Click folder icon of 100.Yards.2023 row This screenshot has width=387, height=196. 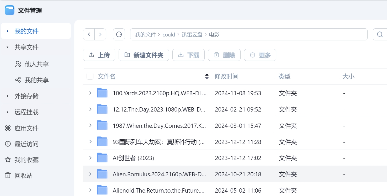[102, 93]
